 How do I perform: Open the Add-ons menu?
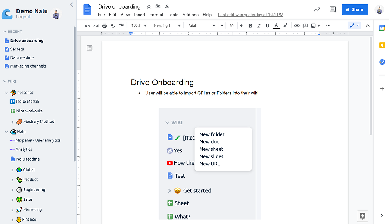[190, 15]
